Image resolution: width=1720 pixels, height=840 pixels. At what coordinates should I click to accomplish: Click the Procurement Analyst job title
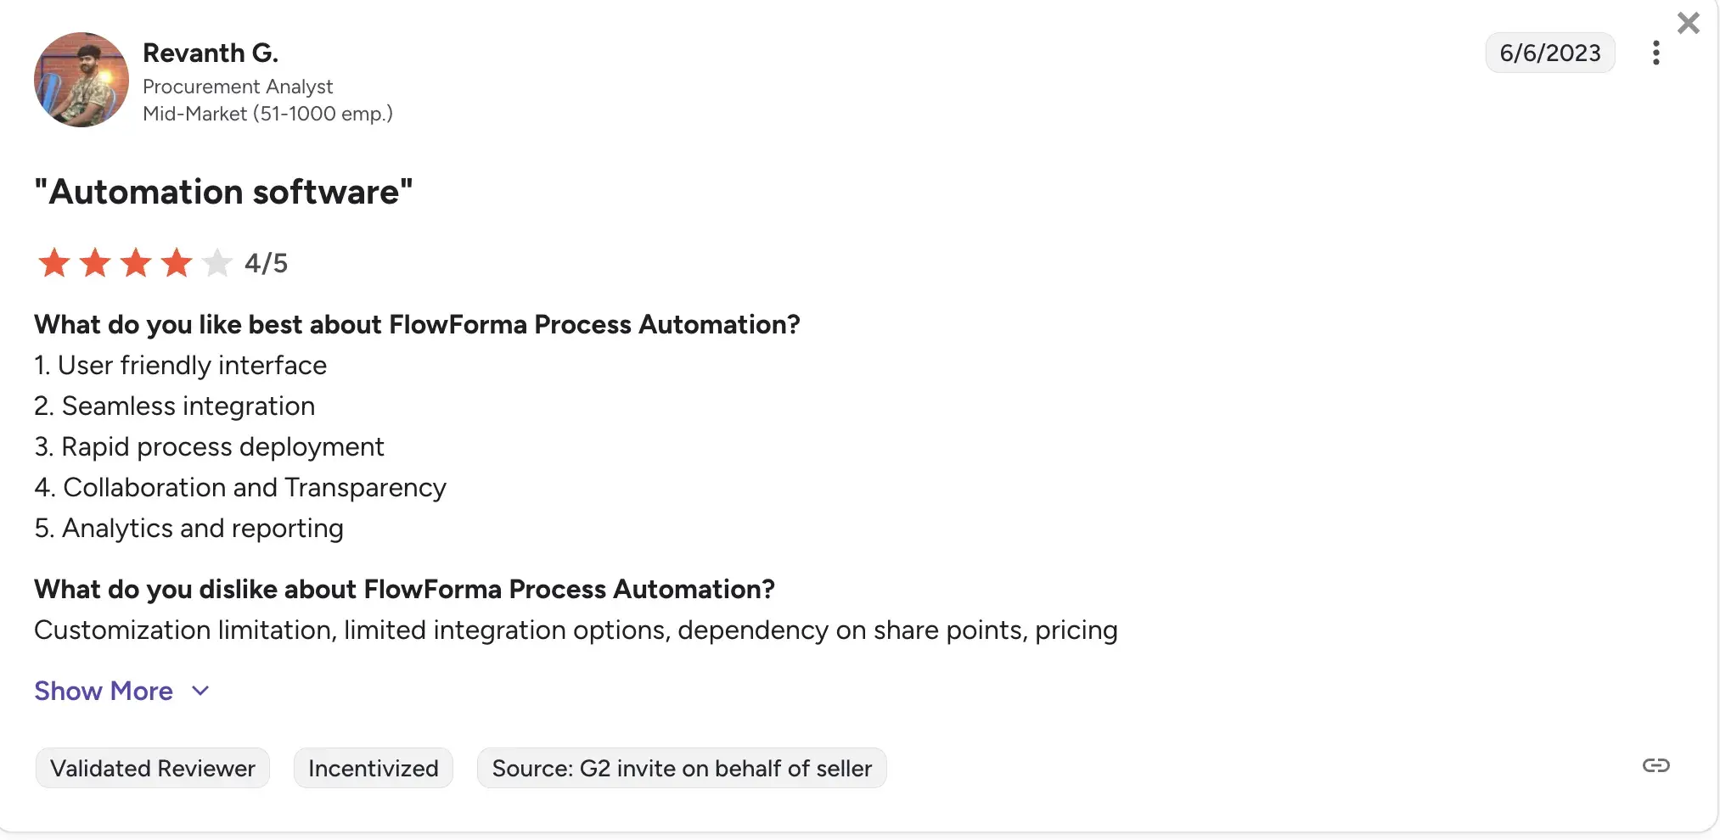239,87
